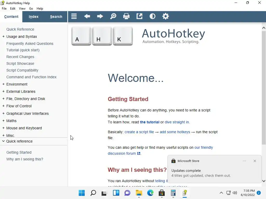Image resolution: width=266 pixels, height=199 pixels.
Task: Open 'add some hotkeys' link
Action: [x=175, y=132]
